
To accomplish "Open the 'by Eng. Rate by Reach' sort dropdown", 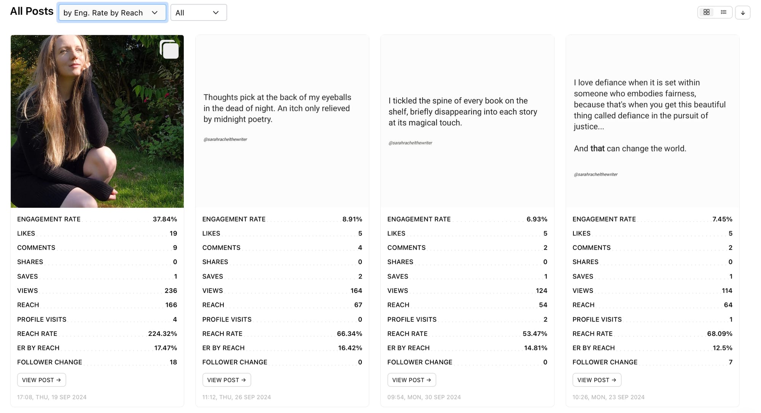I will [112, 12].
